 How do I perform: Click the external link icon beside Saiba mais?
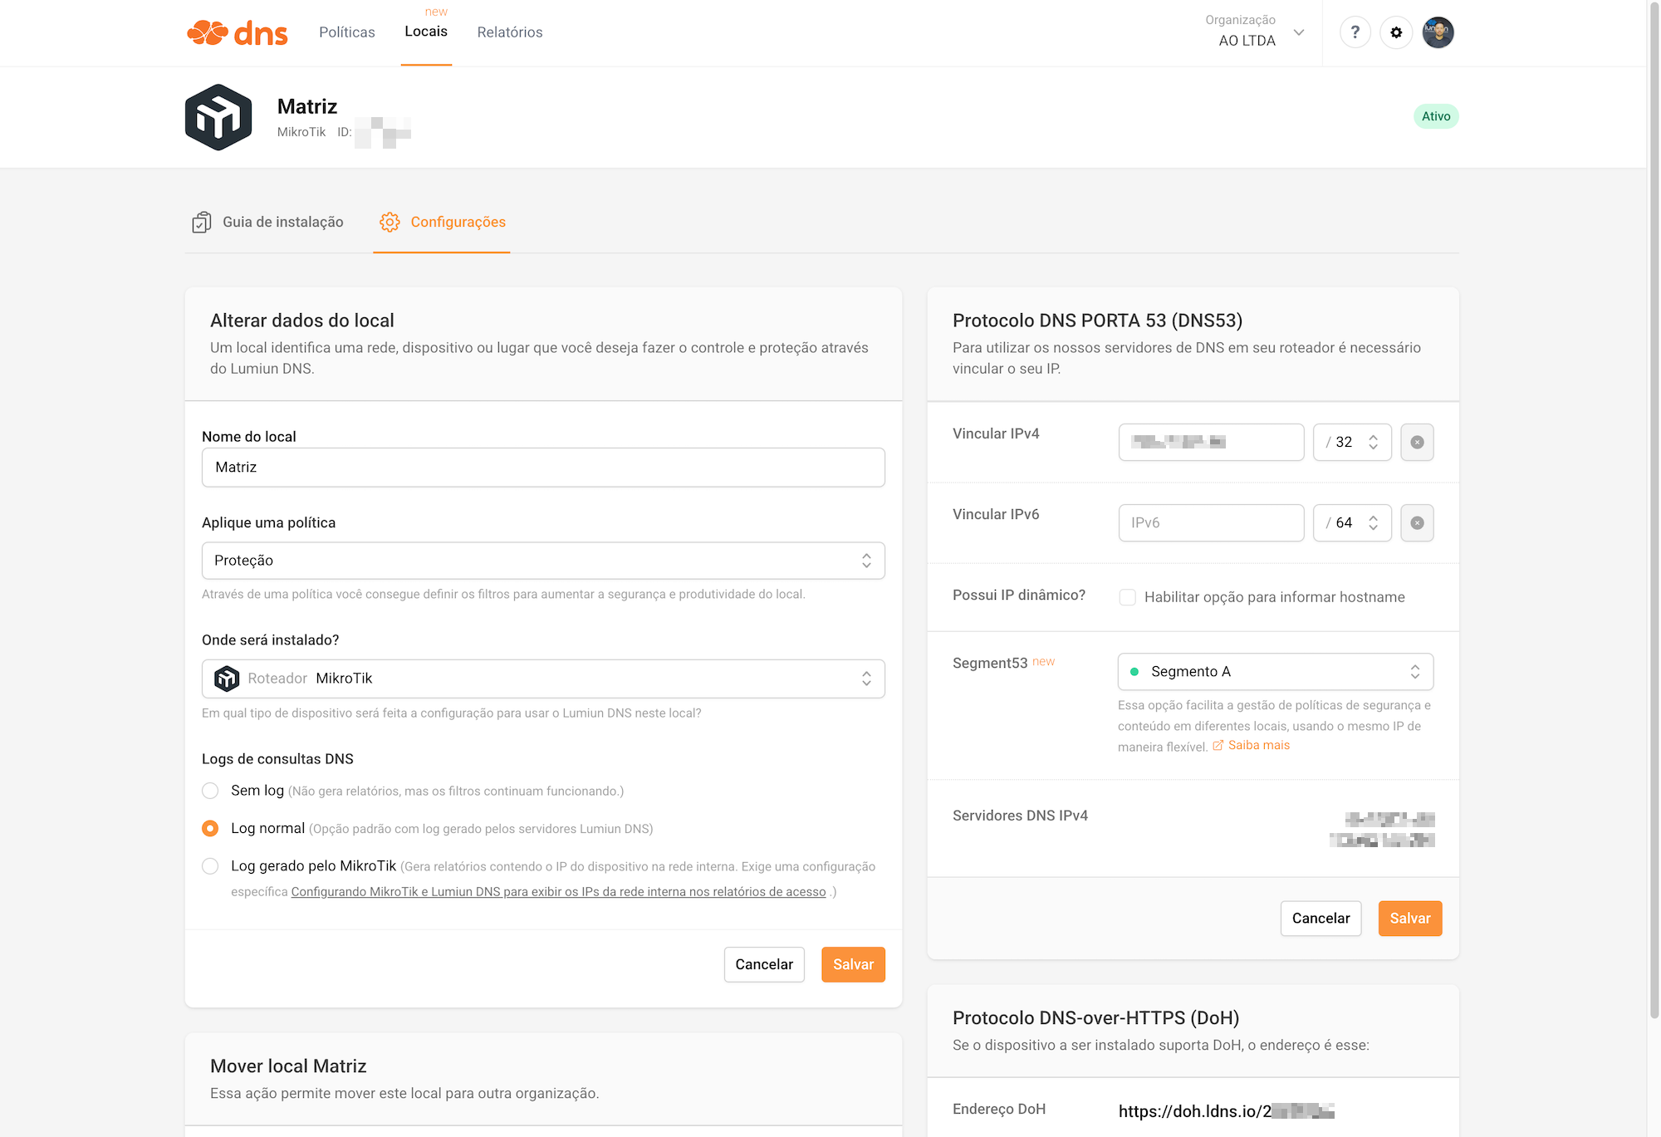[1218, 745]
